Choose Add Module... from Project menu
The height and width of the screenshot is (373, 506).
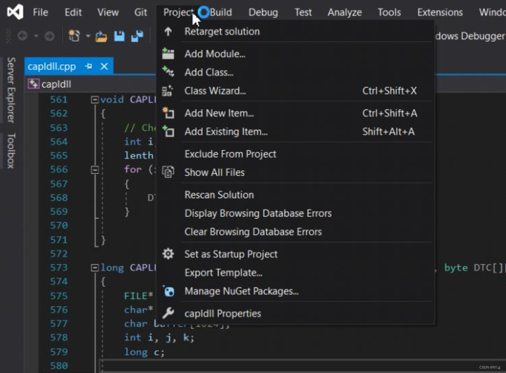point(295,54)
